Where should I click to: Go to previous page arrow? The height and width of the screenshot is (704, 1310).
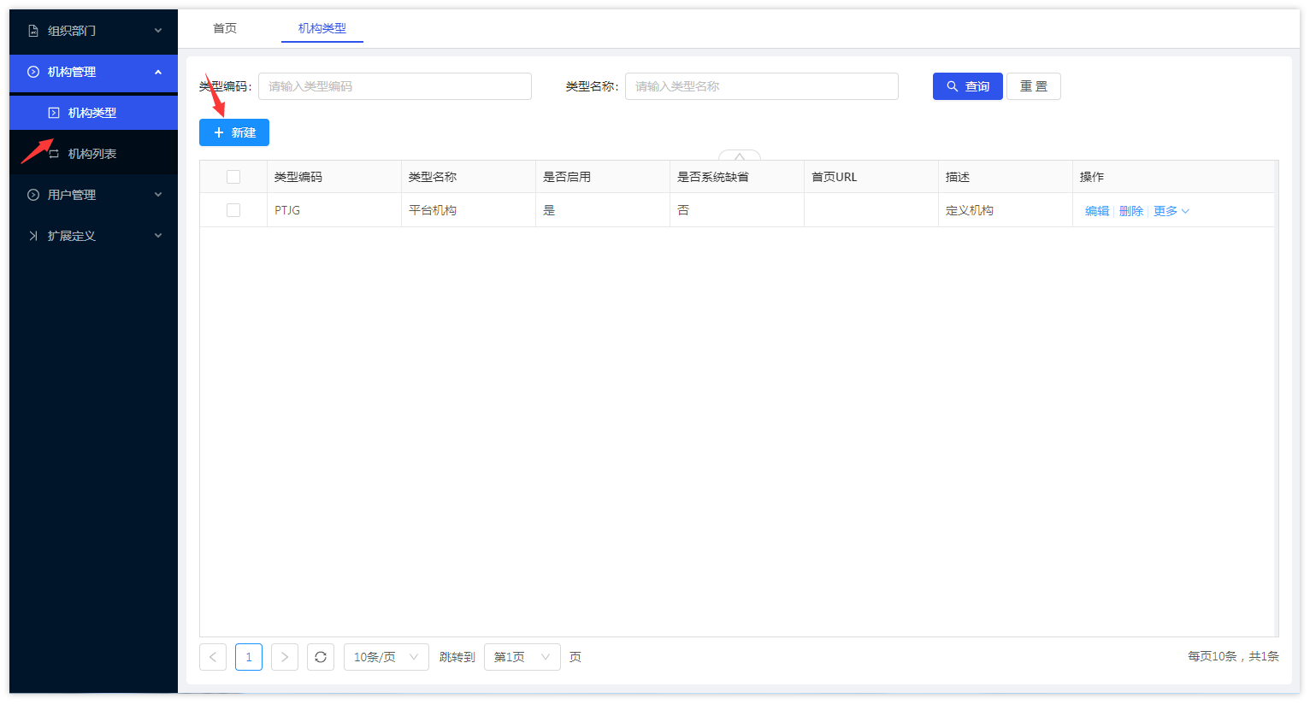(213, 657)
